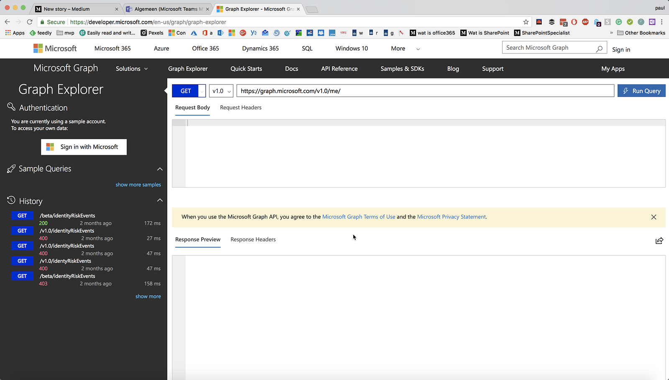Reload the page in browser

29,22
